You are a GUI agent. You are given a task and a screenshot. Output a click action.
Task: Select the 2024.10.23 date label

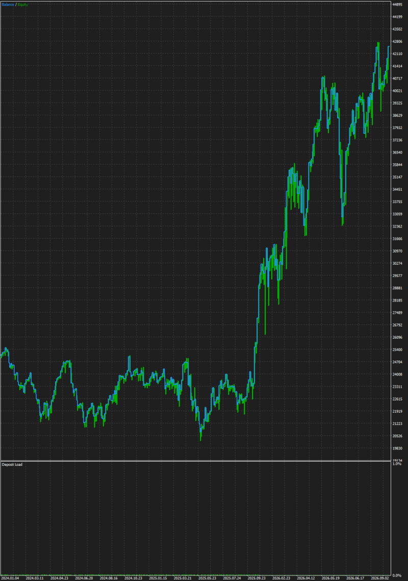tap(134, 578)
